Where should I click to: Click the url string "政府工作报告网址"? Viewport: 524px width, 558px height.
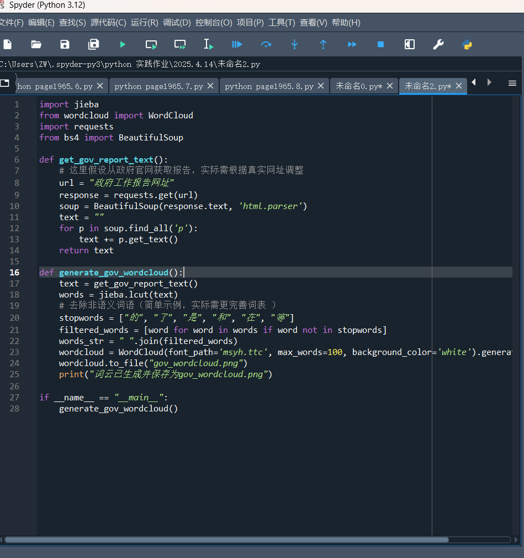click(131, 183)
